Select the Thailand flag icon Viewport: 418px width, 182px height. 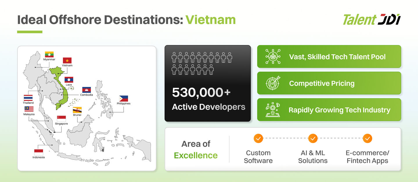pyautogui.click(x=28, y=98)
